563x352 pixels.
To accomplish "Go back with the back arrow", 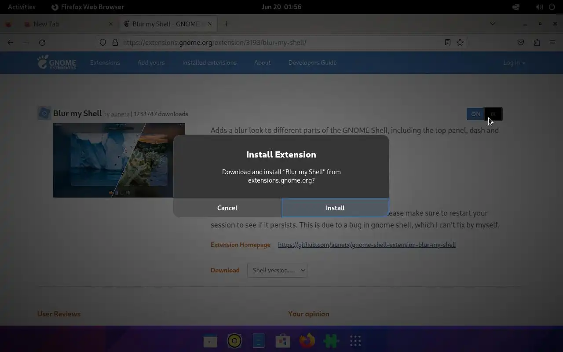I will [11, 42].
